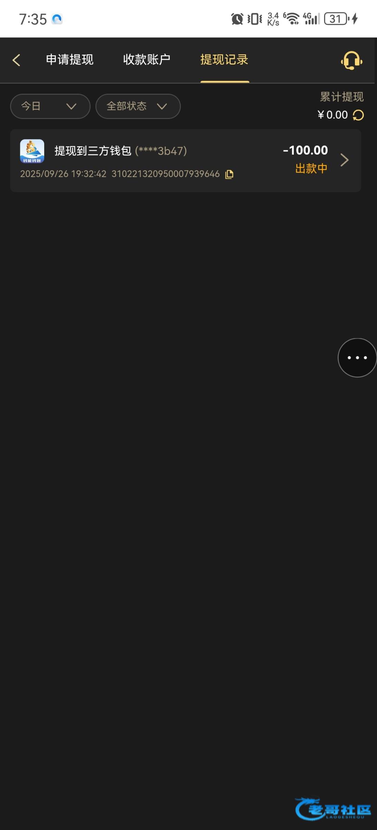
Task: Refresh the cumulative withdrawal total
Action: [x=358, y=115]
